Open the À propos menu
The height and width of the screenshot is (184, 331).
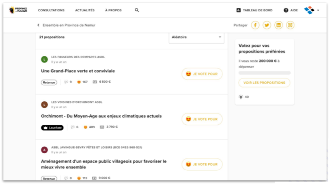click(x=113, y=10)
